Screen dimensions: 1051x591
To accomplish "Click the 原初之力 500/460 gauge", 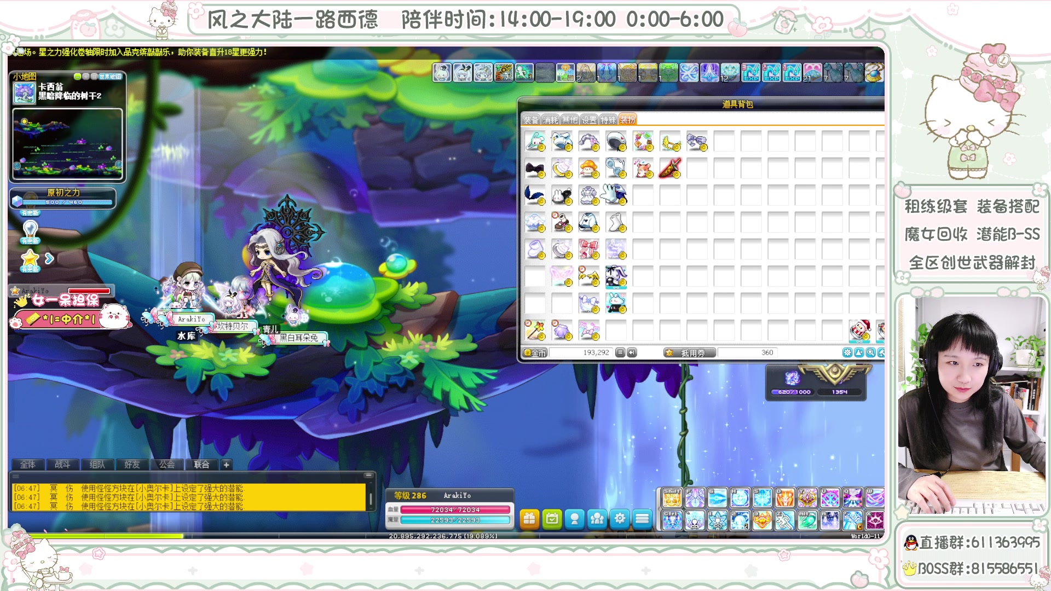I will 63,198.
